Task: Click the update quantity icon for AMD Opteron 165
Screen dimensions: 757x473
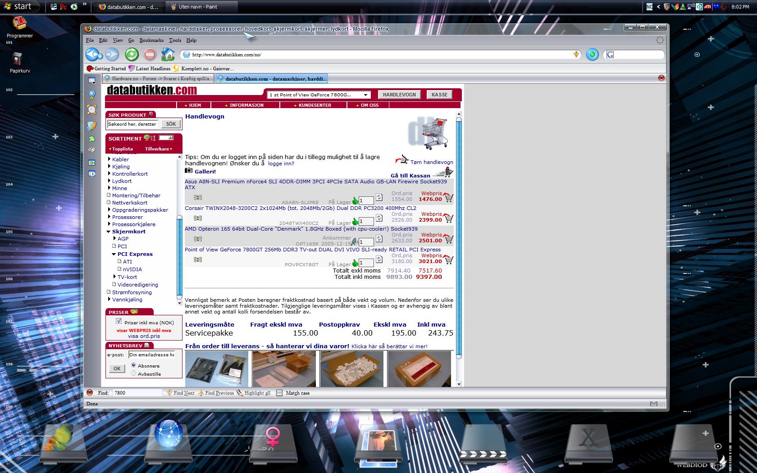Action: coord(379,238)
